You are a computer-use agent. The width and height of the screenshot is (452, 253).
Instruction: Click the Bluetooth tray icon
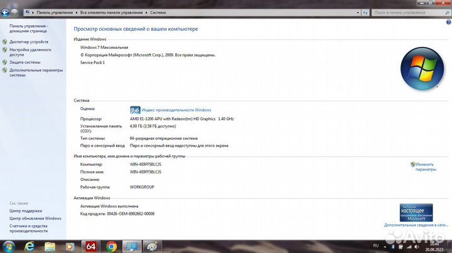coord(392,247)
